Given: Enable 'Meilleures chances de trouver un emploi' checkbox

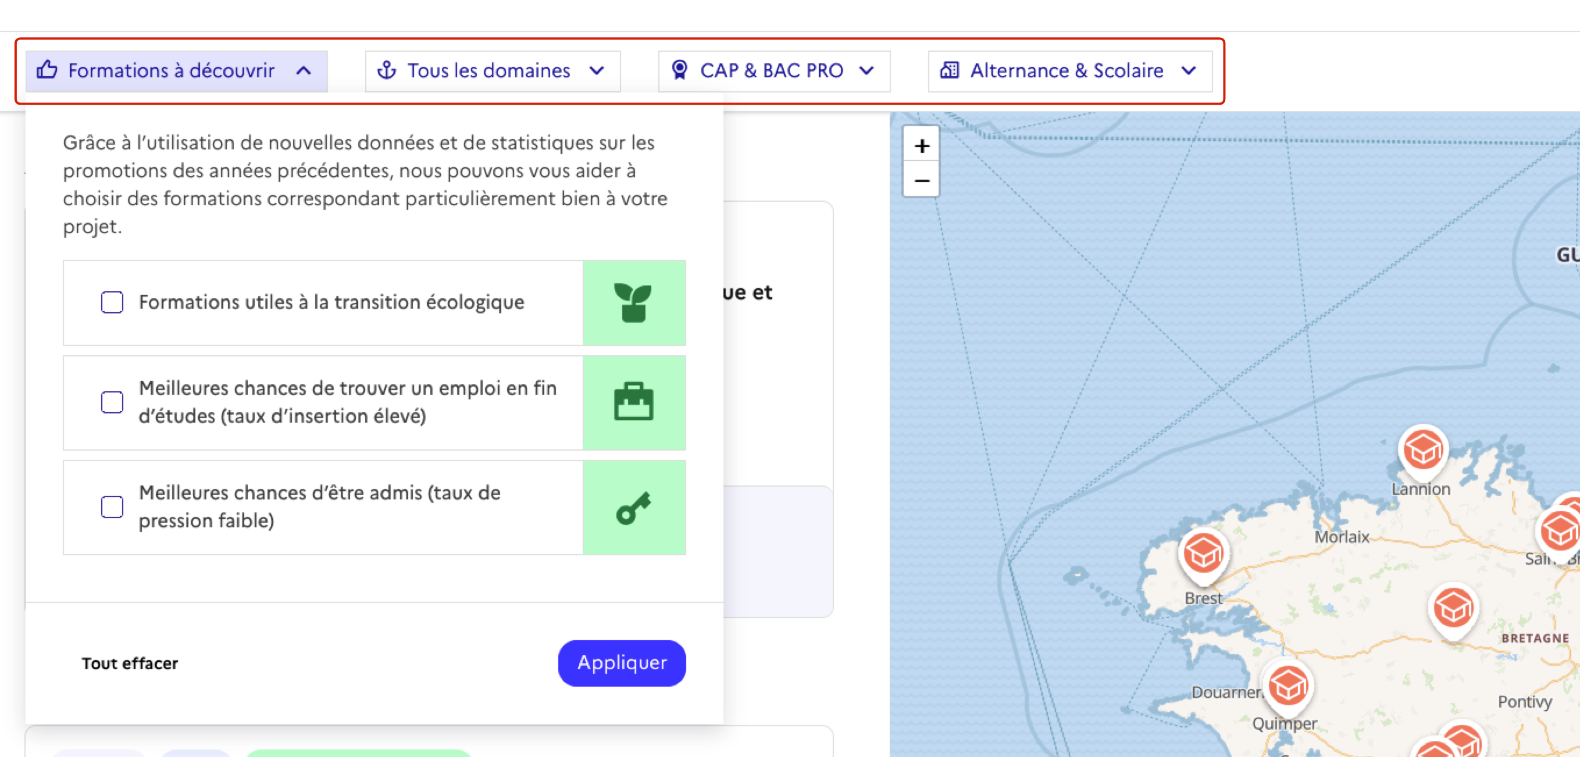Looking at the screenshot, I should tap(112, 402).
